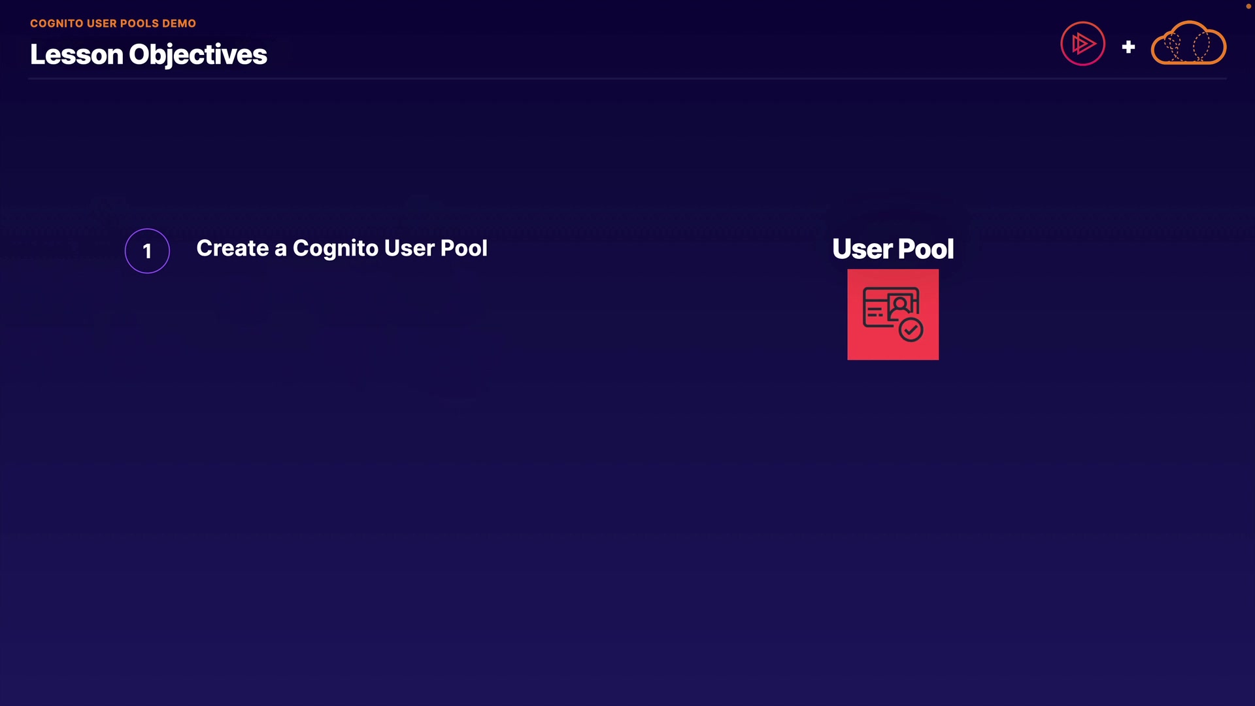
Task: Click the red Cognito User Pool icon
Action: (x=893, y=314)
